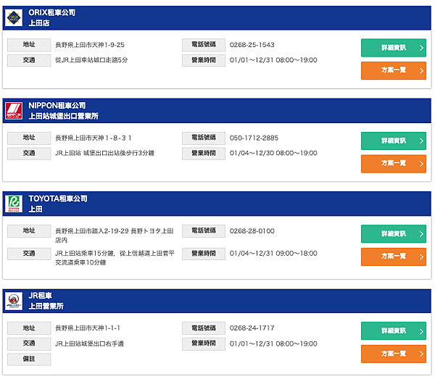Click the JR address 長野県上田市天神1-1-1
Image resolution: width=435 pixels, height=384 pixels.
(x=88, y=328)
